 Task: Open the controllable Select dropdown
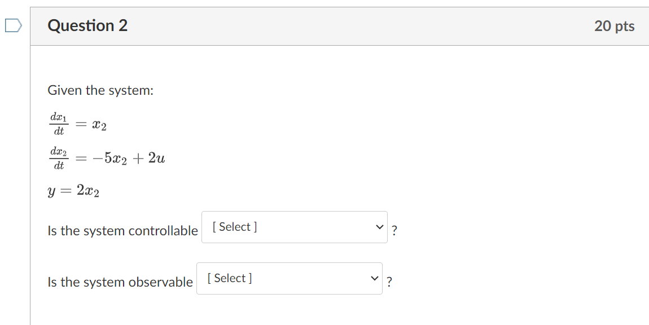pos(294,227)
